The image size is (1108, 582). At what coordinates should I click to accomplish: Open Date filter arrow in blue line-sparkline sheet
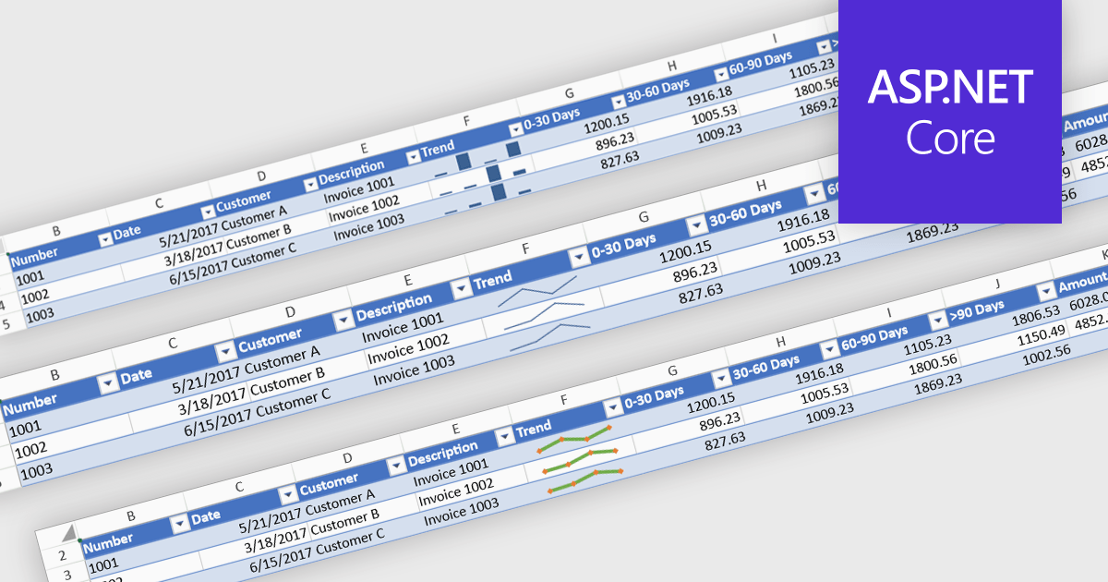pyautogui.click(x=225, y=352)
